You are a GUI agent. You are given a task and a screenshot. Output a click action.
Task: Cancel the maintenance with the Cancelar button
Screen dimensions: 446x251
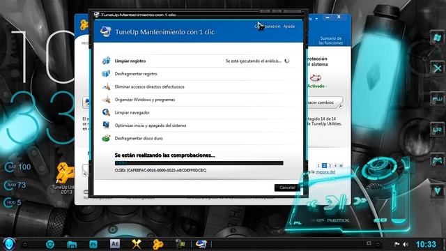(x=287, y=188)
